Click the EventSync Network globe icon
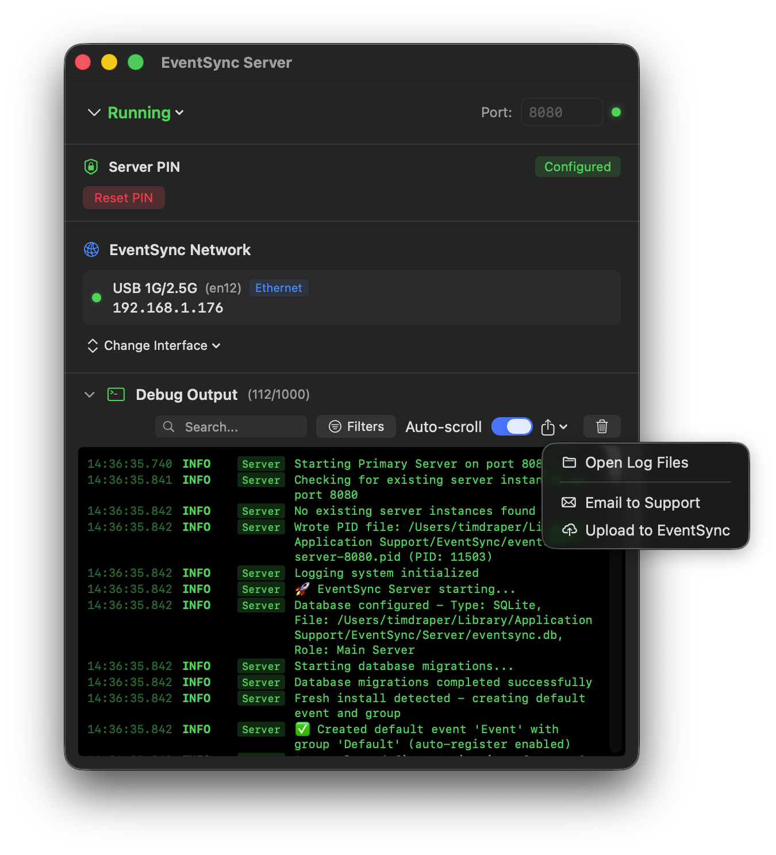Screen dimensions: 776x855 [91, 249]
